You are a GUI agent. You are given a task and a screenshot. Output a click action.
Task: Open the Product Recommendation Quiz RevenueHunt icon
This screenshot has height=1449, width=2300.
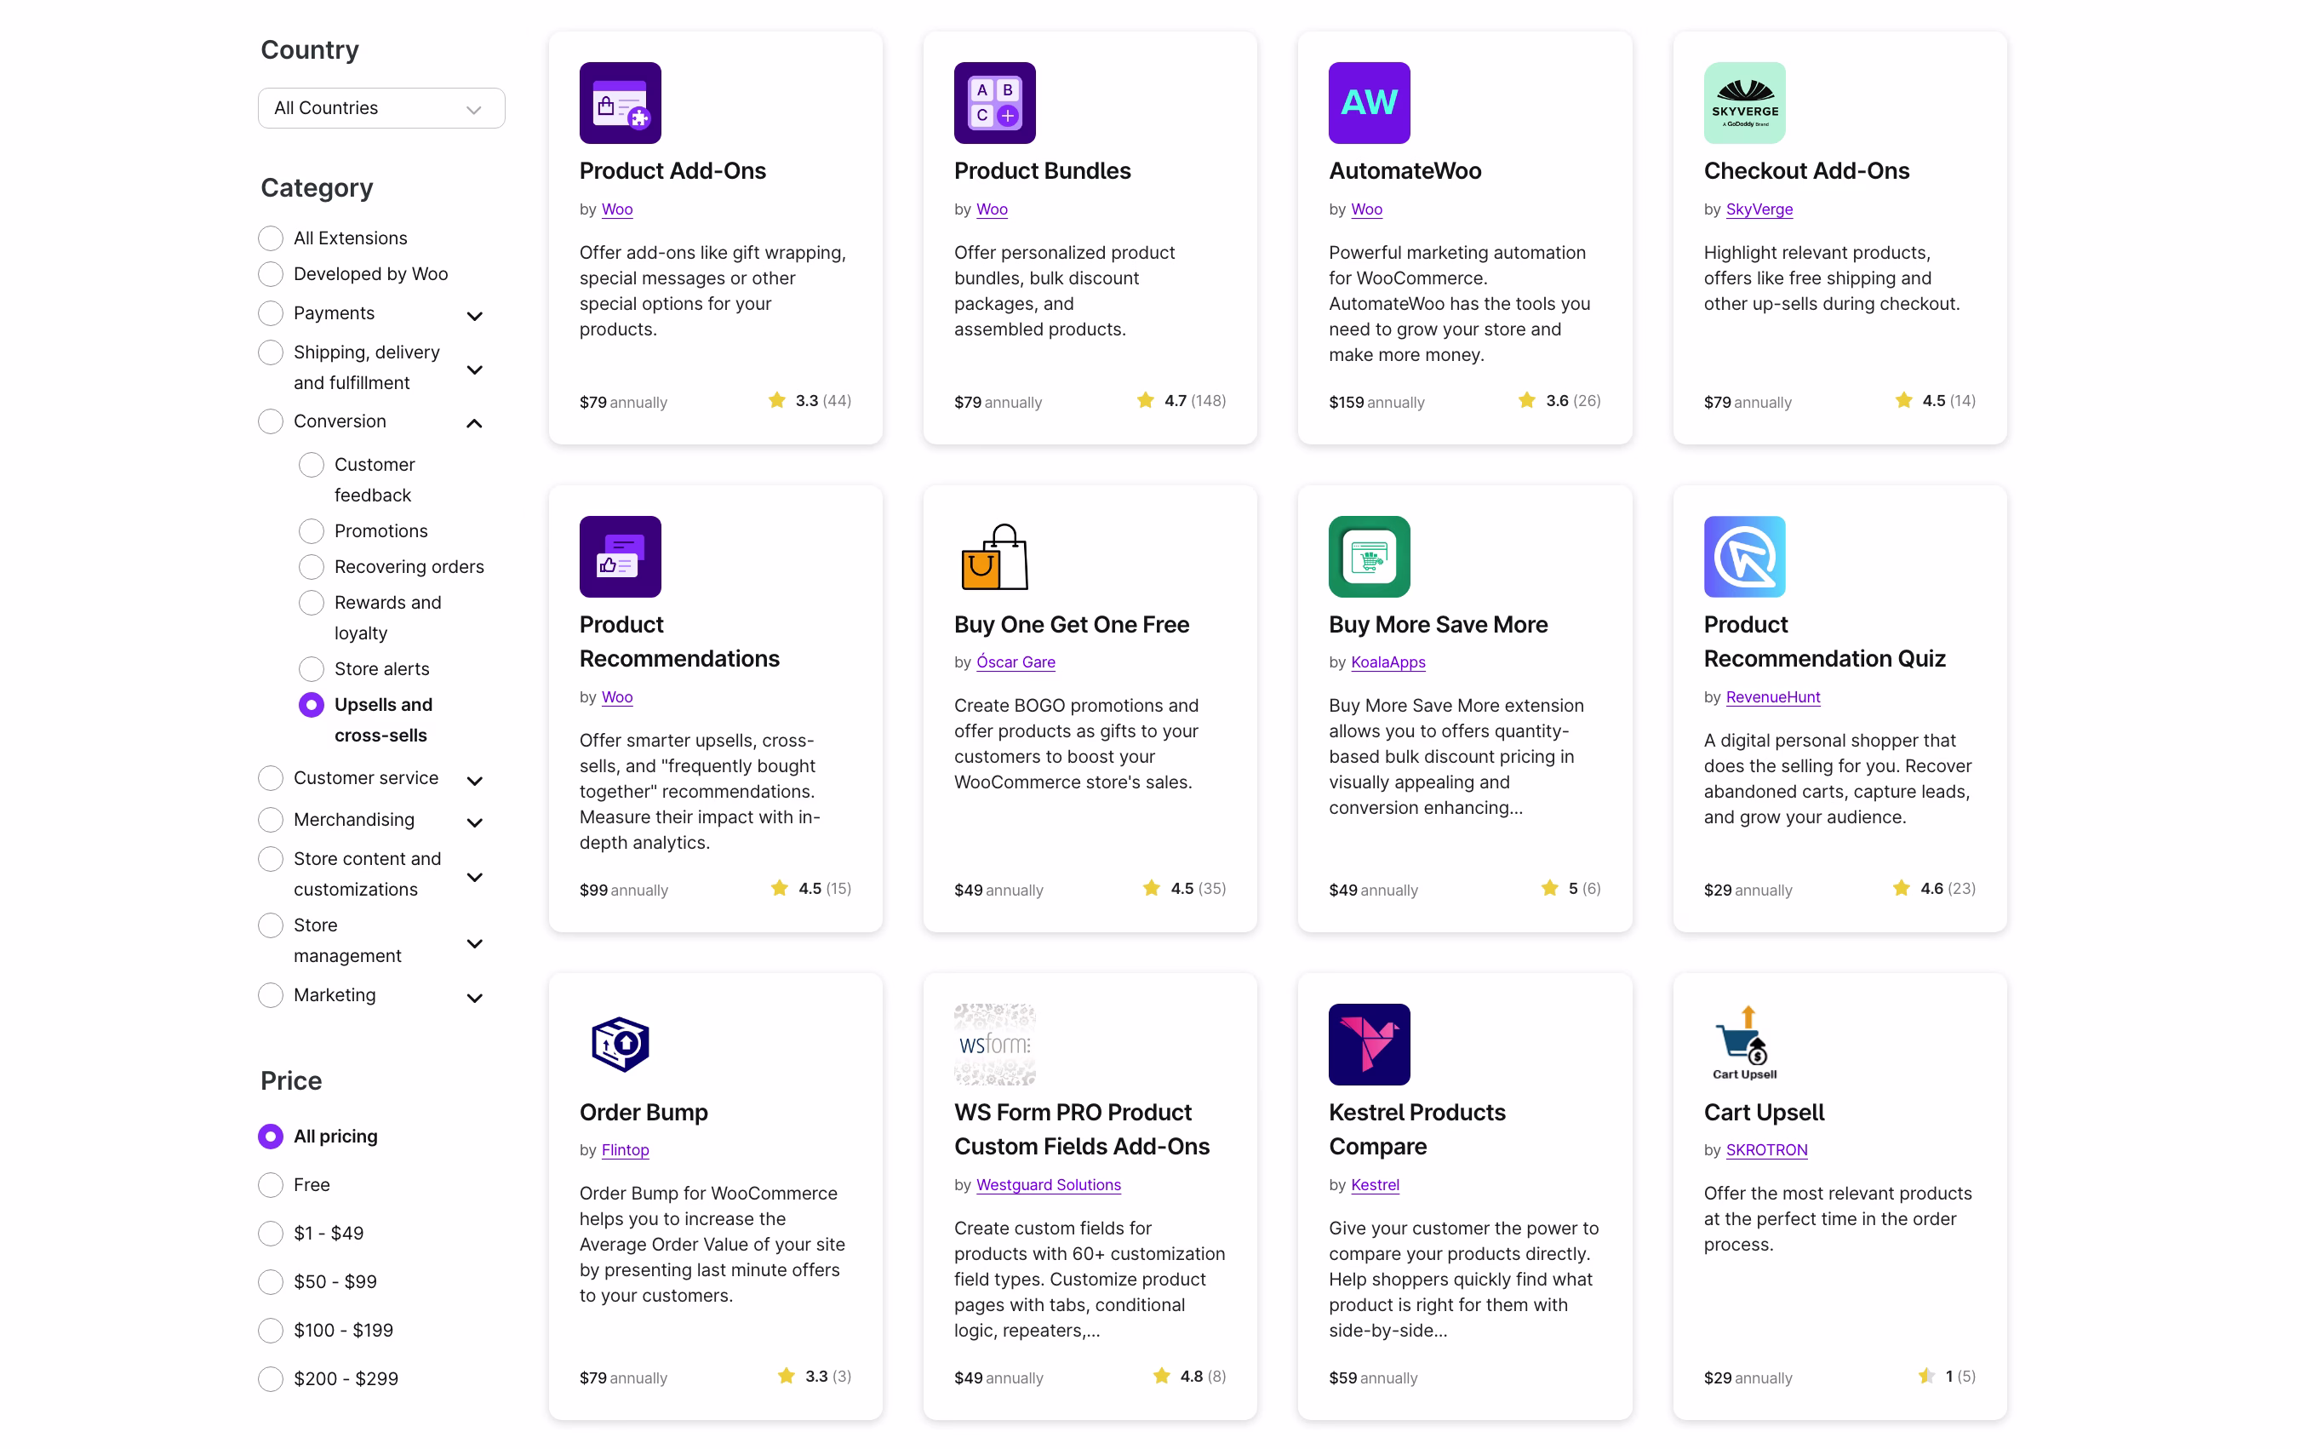[x=1744, y=556]
